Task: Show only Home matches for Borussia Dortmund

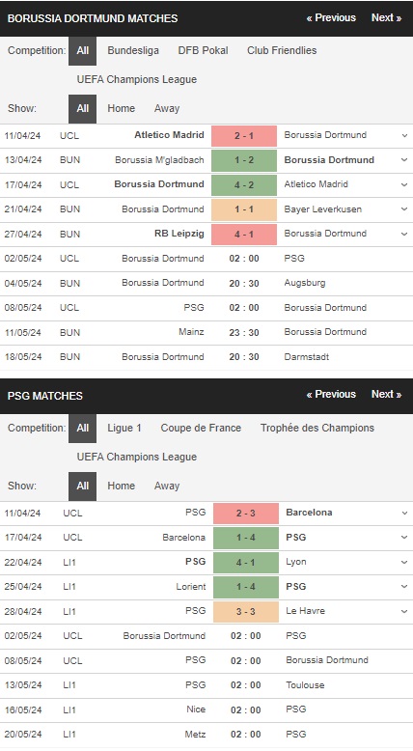Action: (x=121, y=108)
